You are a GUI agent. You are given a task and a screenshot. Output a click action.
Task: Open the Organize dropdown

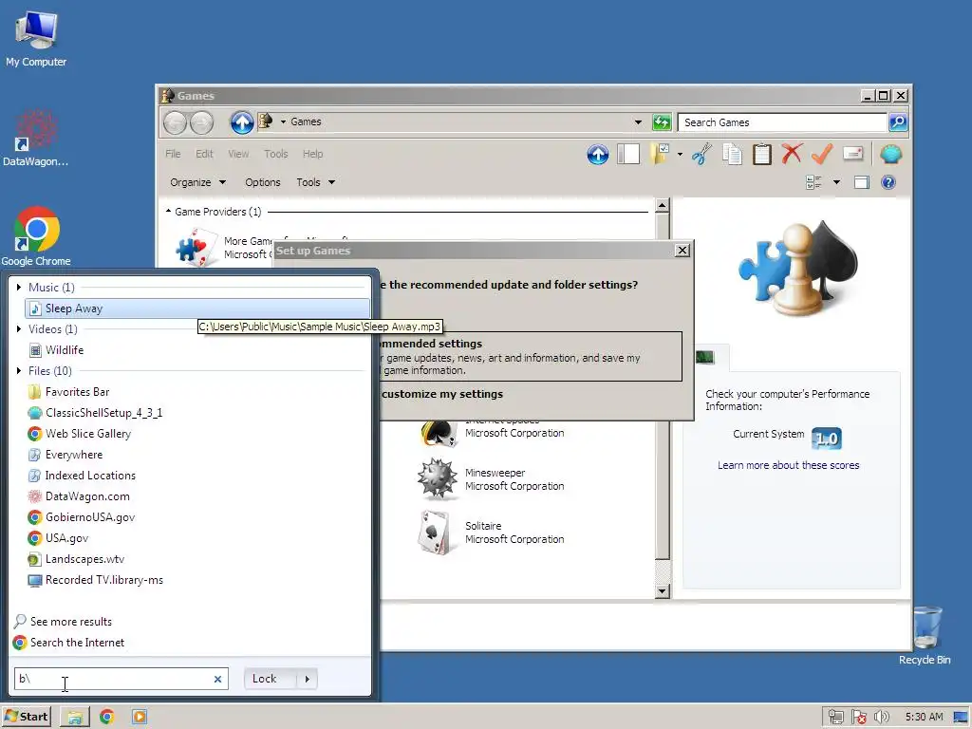(x=197, y=182)
